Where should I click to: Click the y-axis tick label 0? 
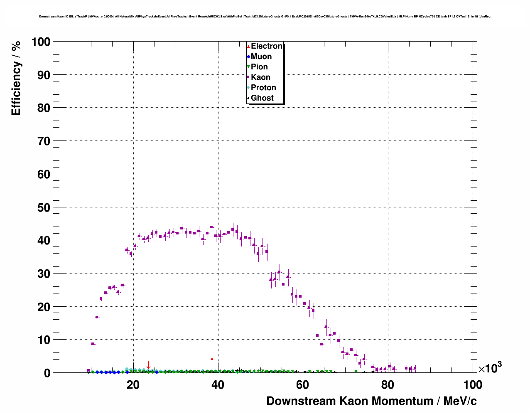tap(47, 373)
